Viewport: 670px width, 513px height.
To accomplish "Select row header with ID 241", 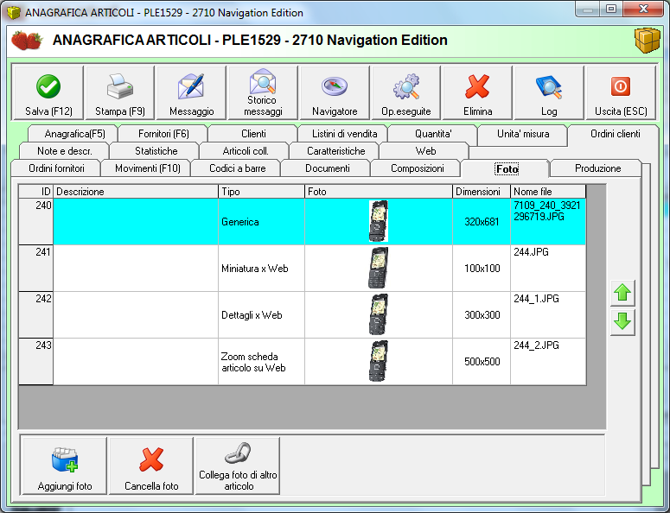I will (36, 269).
